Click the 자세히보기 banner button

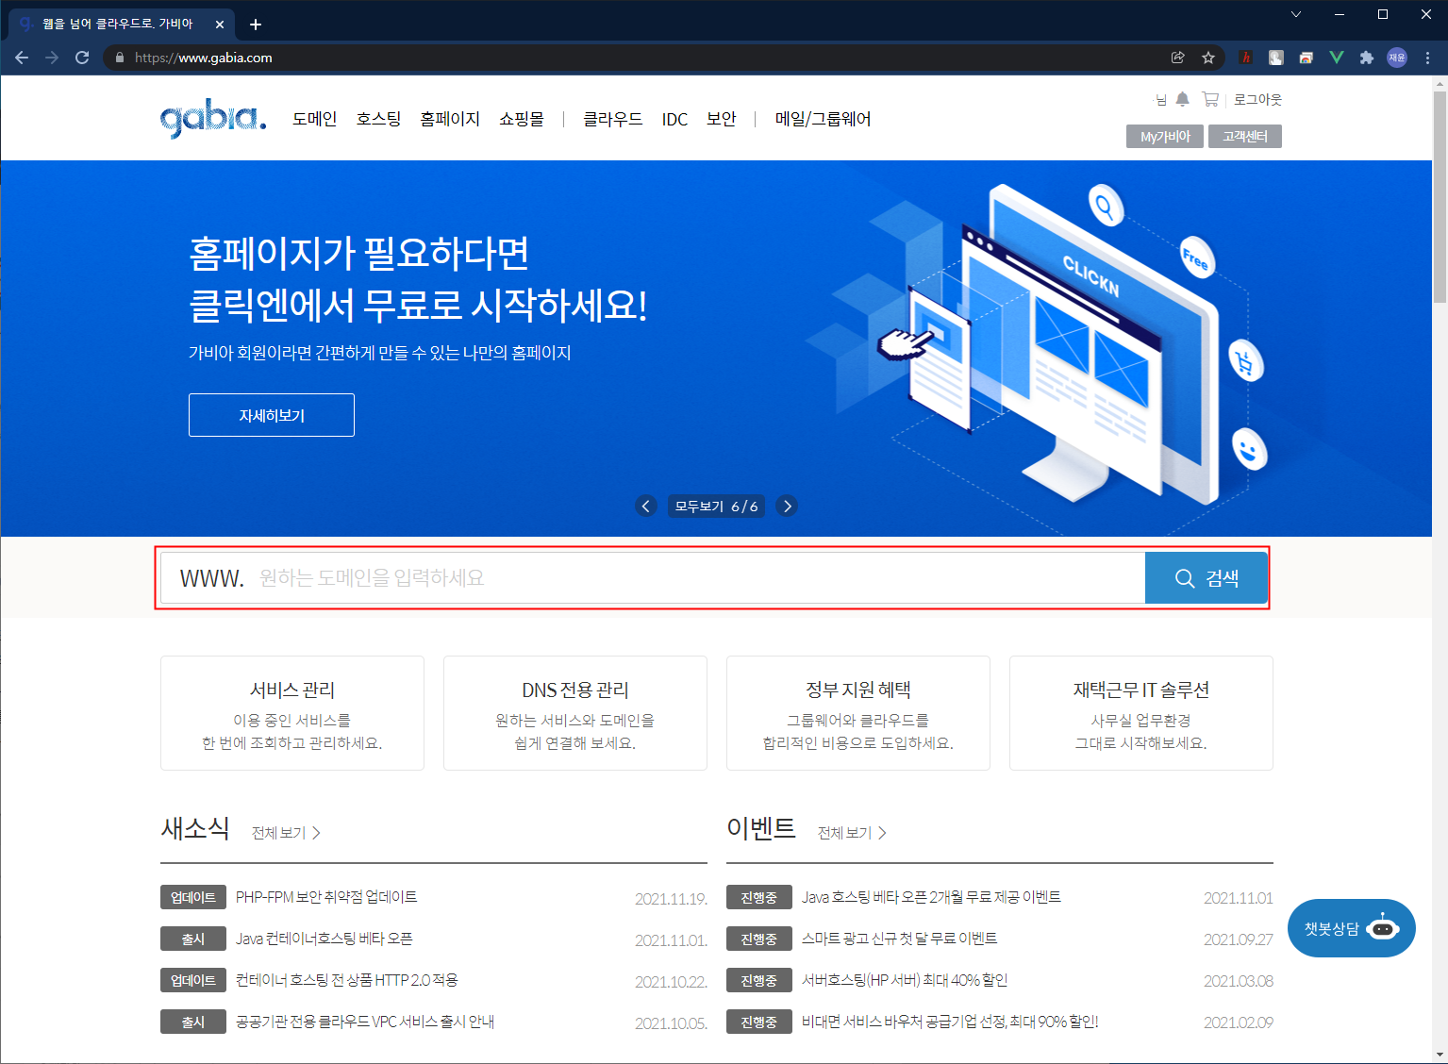pyautogui.click(x=272, y=415)
